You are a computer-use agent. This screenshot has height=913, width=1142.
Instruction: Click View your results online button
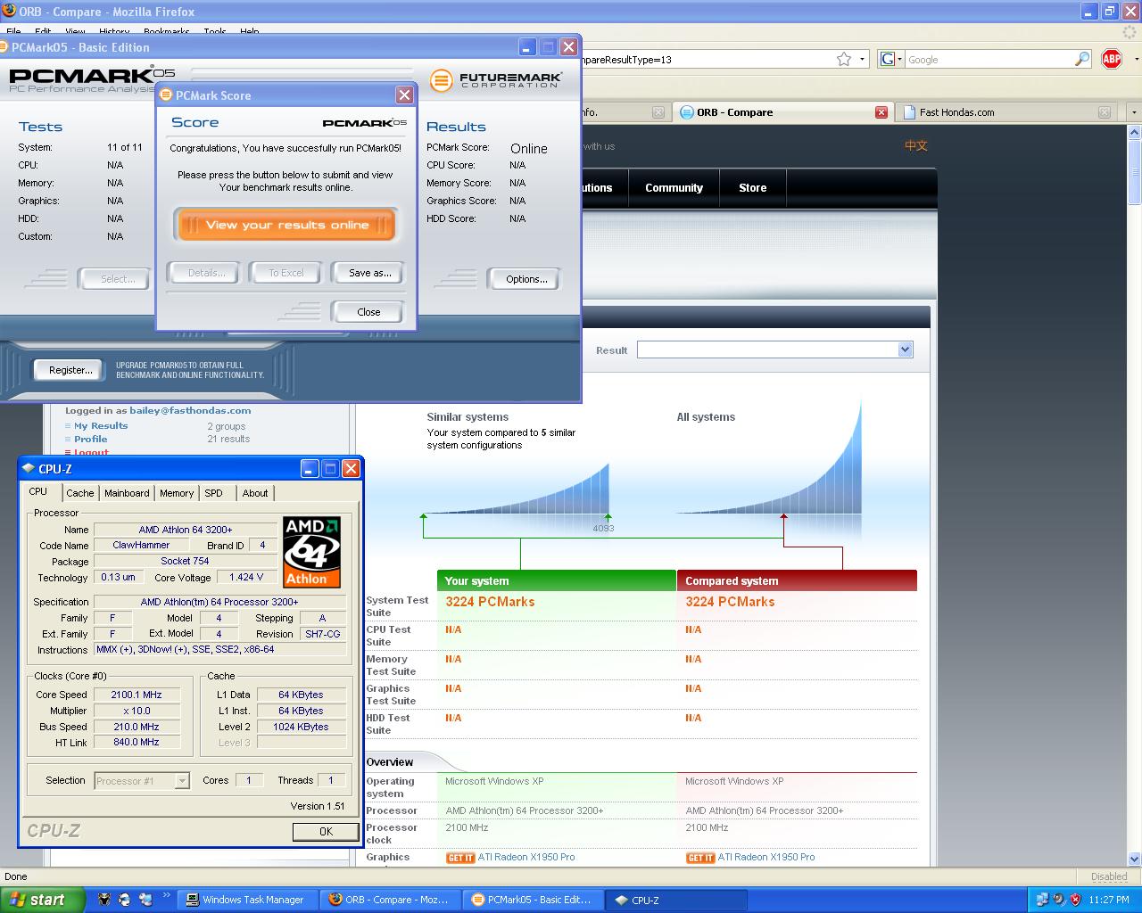(x=286, y=225)
